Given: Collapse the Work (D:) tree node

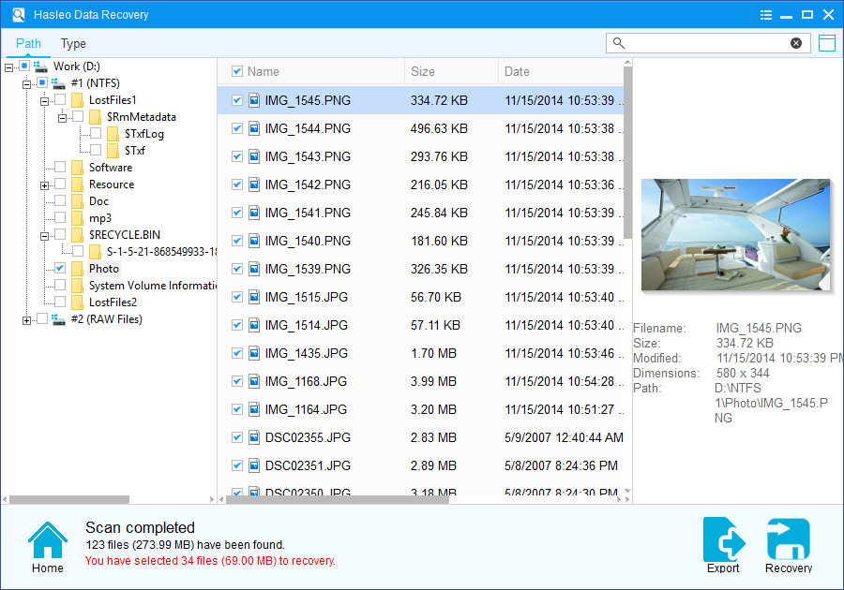Looking at the screenshot, I should pyautogui.click(x=9, y=67).
